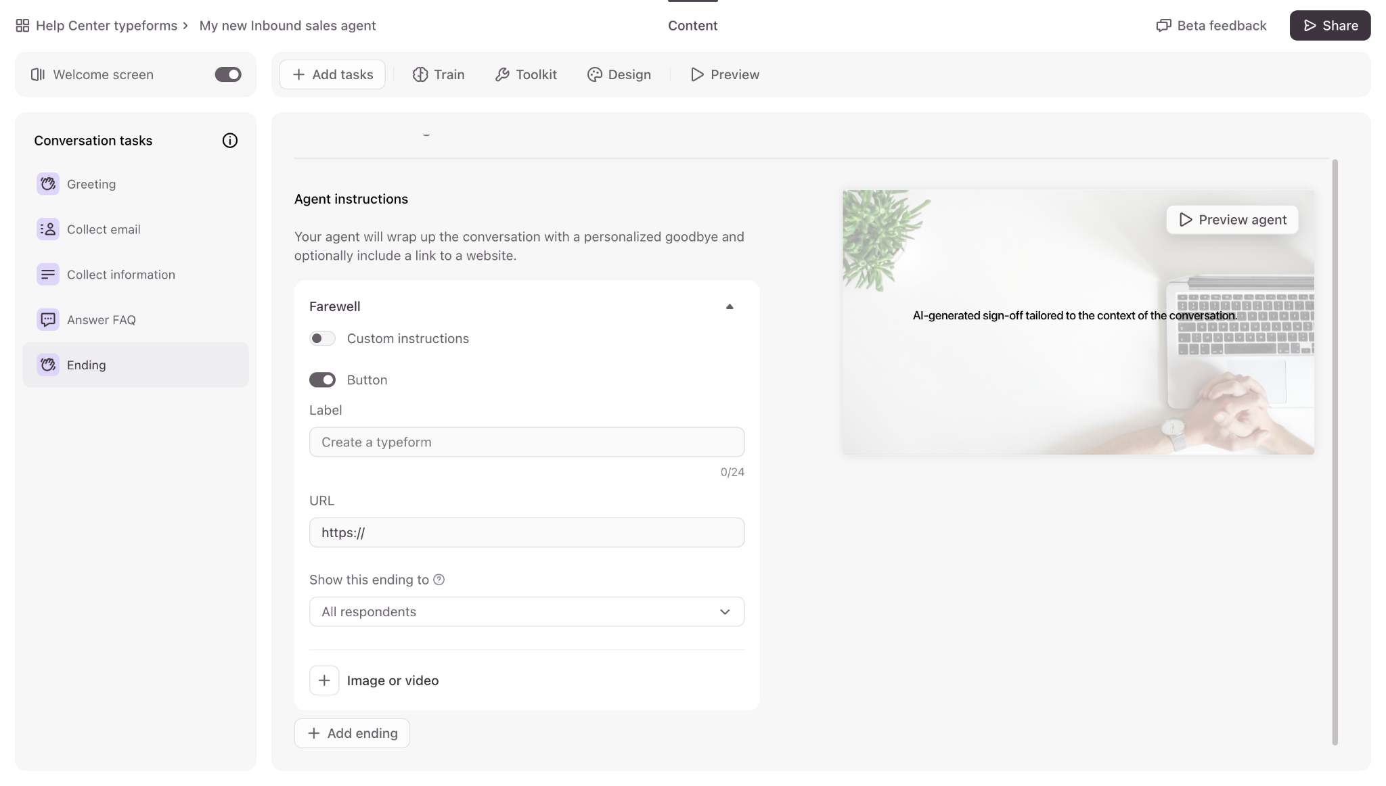This screenshot has height=786, width=1386.
Task: Switch to the Design tab
Action: tap(619, 74)
